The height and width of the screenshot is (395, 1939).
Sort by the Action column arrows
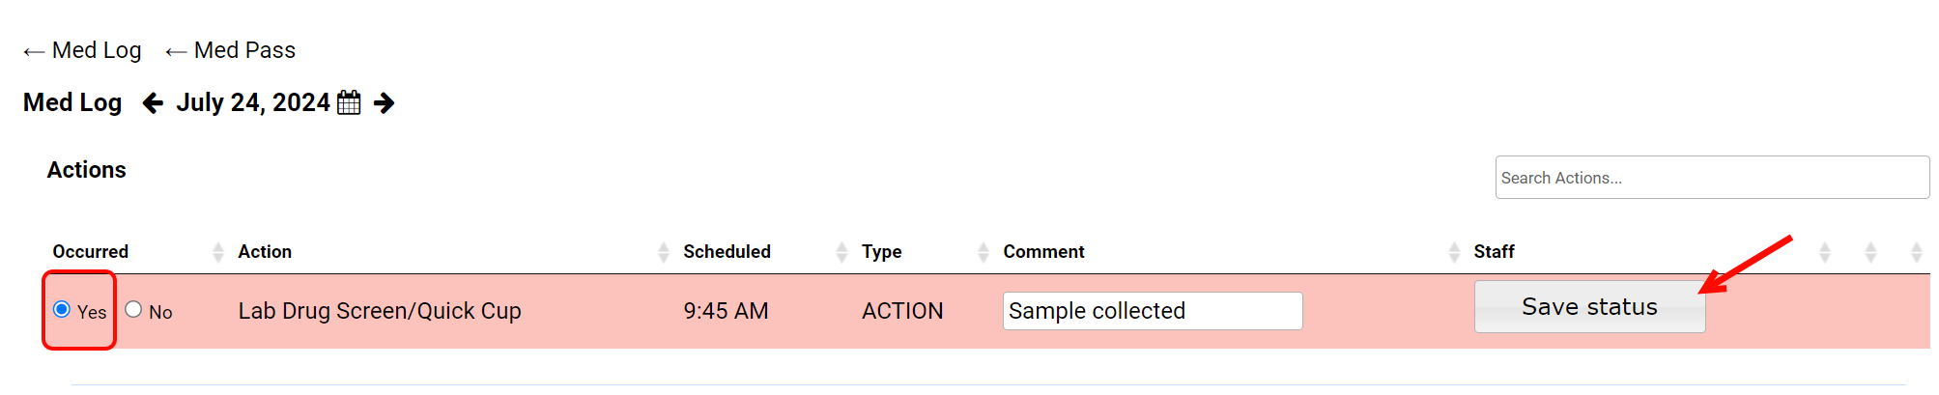663,252
